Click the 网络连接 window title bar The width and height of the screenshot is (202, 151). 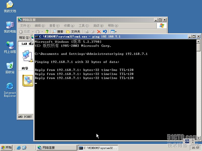[92, 20]
